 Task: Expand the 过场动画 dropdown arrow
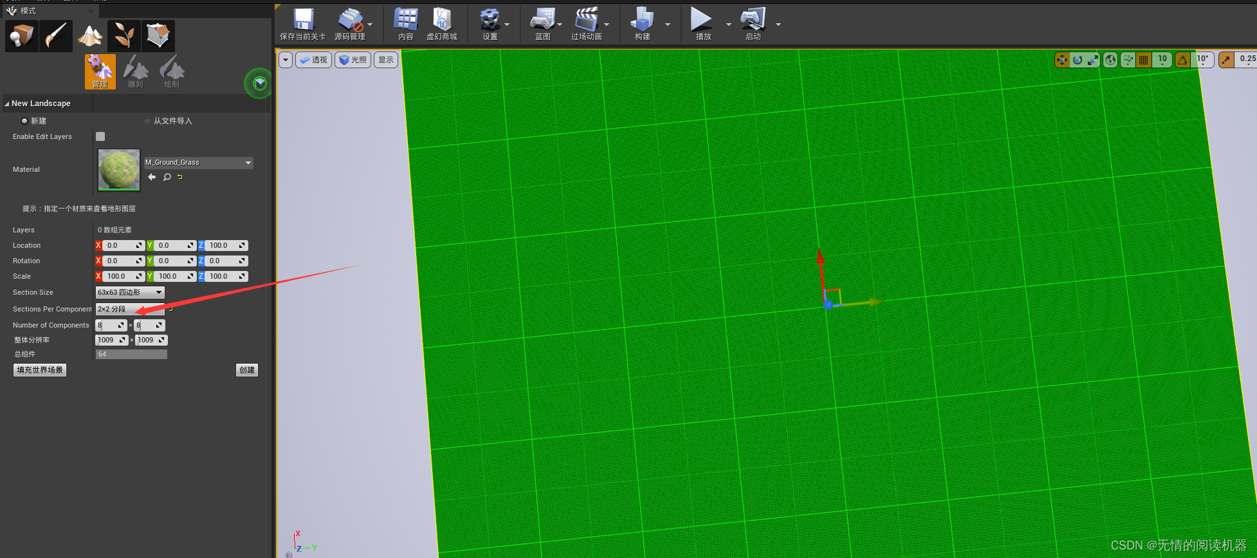[x=607, y=24]
